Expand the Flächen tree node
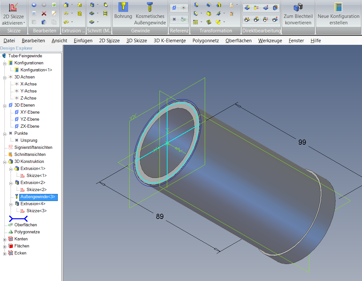Screen dimensions: 362x281 click(4, 247)
